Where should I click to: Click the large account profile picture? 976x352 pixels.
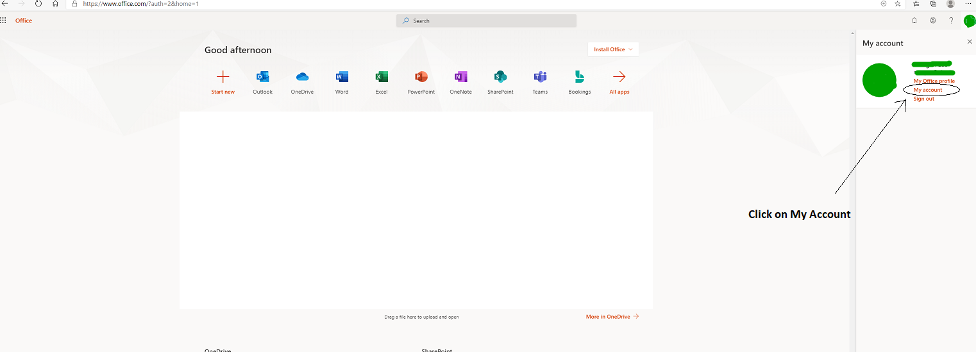pyautogui.click(x=879, y=81)
